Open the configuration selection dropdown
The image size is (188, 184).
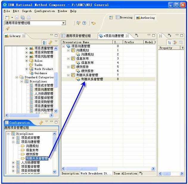click(63, 23)
